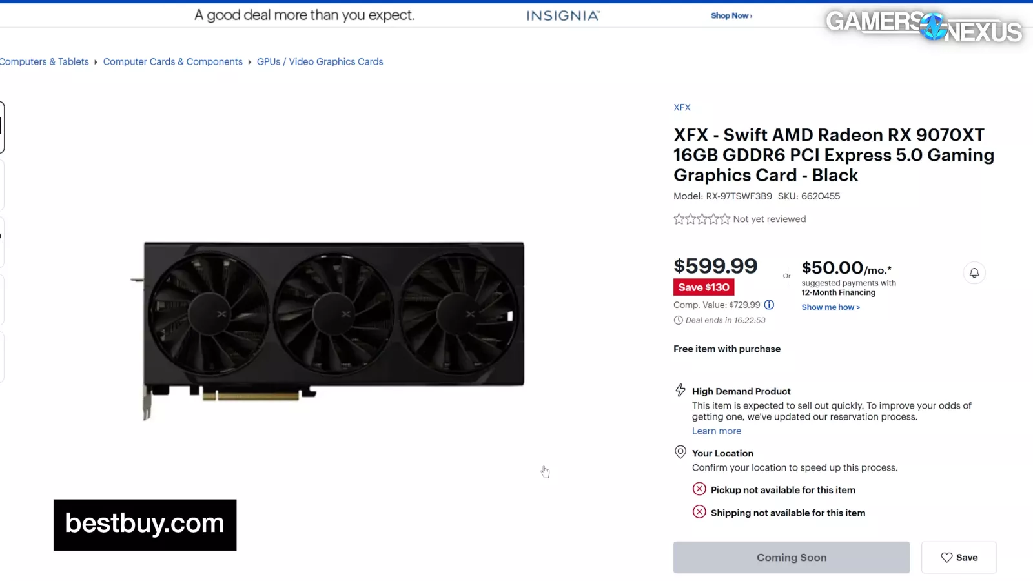The height and width of the screenshot is (581, 1033).
Task: Click the Gamers Nexus logo watermark
Action: pos(924,26)
